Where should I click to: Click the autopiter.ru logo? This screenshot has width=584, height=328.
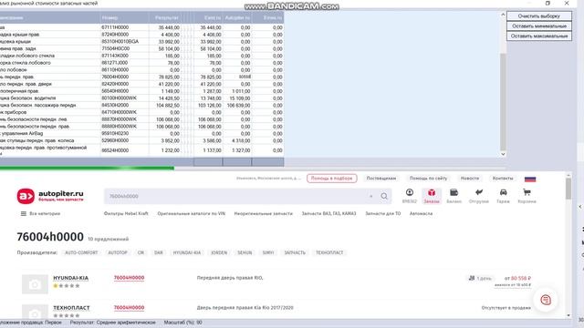(x=50, y=196)
